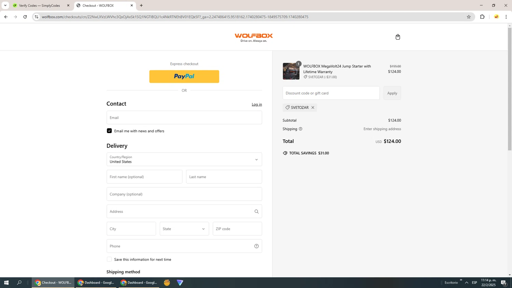Open Windows taskbar search
Image resolution: width=512 pixels, height=288 pixels.
pyautogui.click(x=19, y=283)
